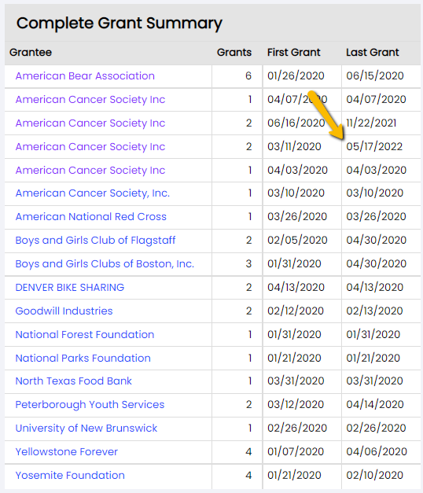Screen dimensions: 423x493
Task: Select last grant date 06/15/2020
Action: coord(375,75)
